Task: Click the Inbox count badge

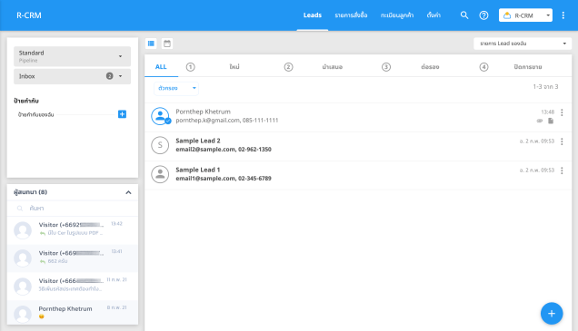Action: coord(109,76)
